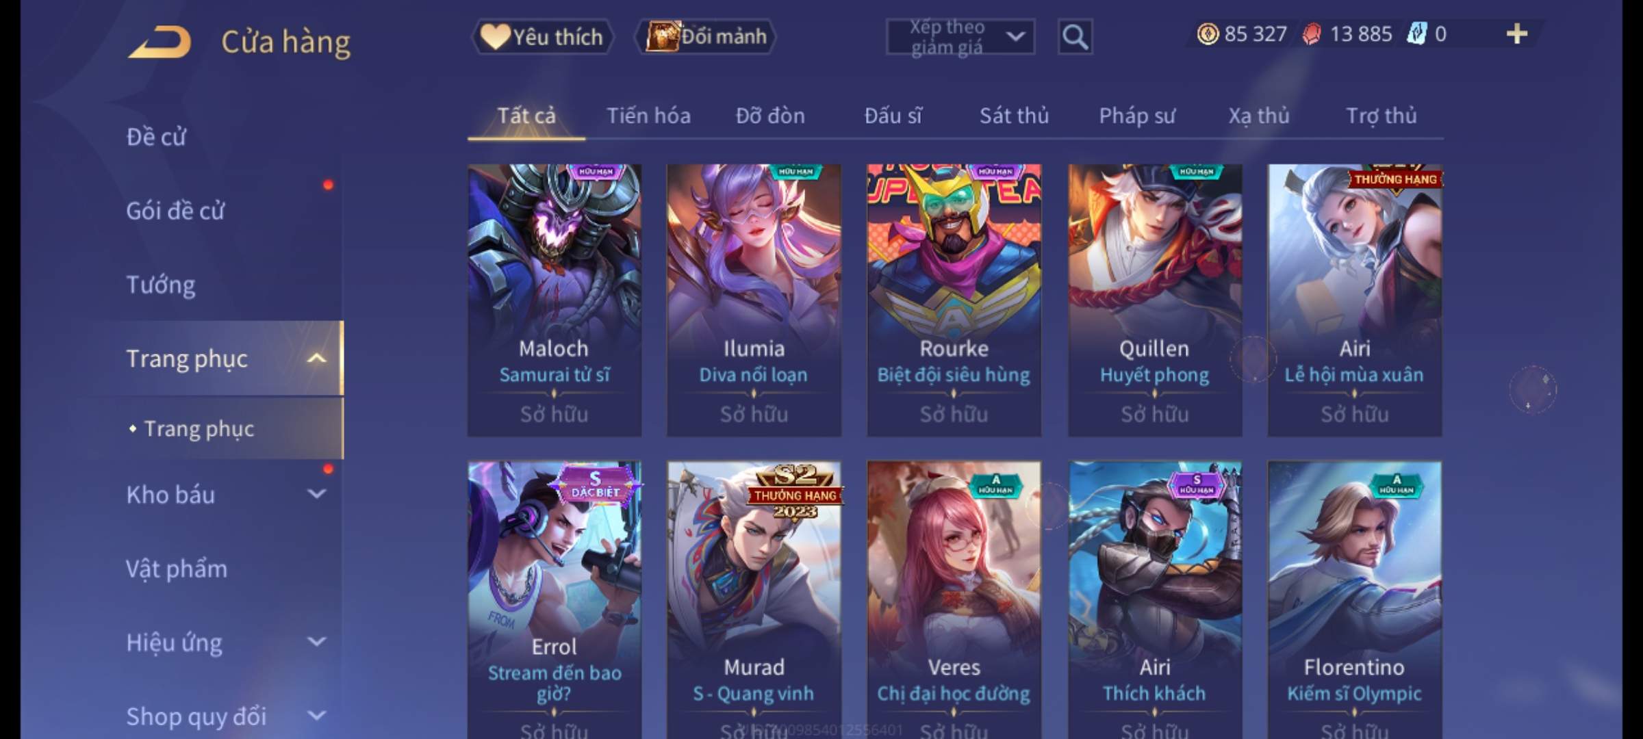Image resolution: width=1643 pixels, height=739 pixels.
Task: Expand the Kho báu section chevron
Action: tap(316, 493)
